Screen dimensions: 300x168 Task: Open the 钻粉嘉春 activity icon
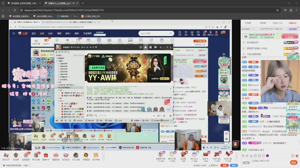(x=26, y=157)
